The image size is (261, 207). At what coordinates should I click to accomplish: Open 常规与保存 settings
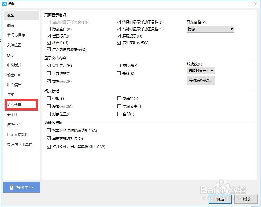point(16,35)
